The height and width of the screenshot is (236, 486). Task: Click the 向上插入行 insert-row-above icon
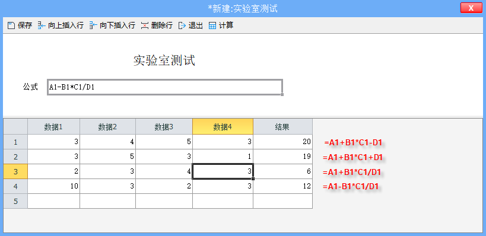pyautogui.click(x=42, y=25)
